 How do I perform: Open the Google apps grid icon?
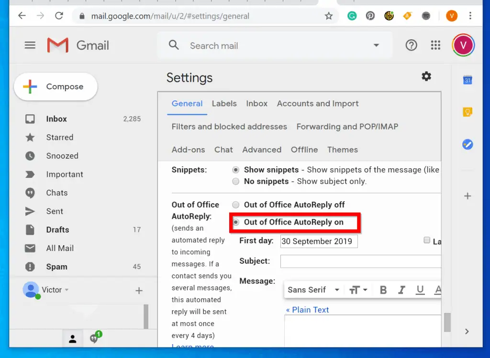click(435, 45)
